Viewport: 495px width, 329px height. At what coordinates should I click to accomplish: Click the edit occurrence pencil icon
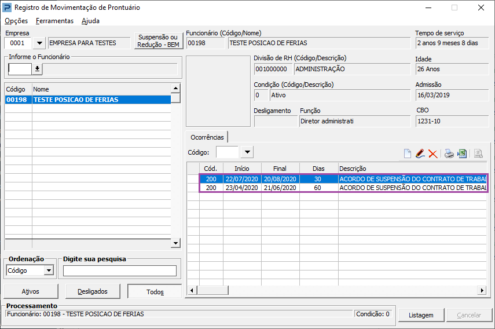click(420, 153)
